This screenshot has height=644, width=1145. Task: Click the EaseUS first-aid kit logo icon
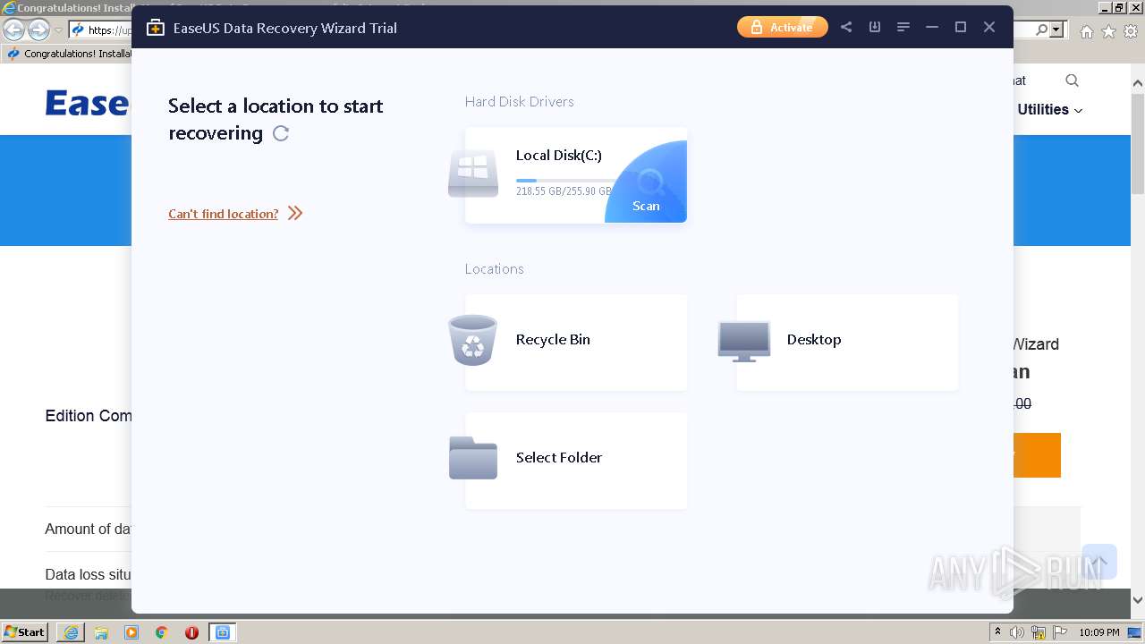(x=156, y=28)
